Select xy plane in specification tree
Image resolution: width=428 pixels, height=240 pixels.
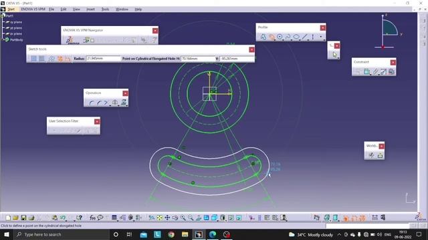16,22
